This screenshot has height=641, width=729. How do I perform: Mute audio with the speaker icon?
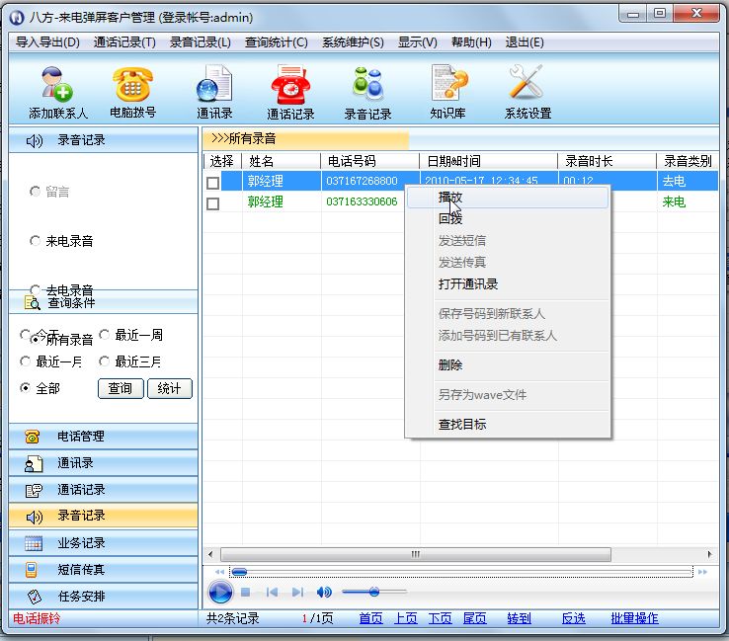coord(324,592)
